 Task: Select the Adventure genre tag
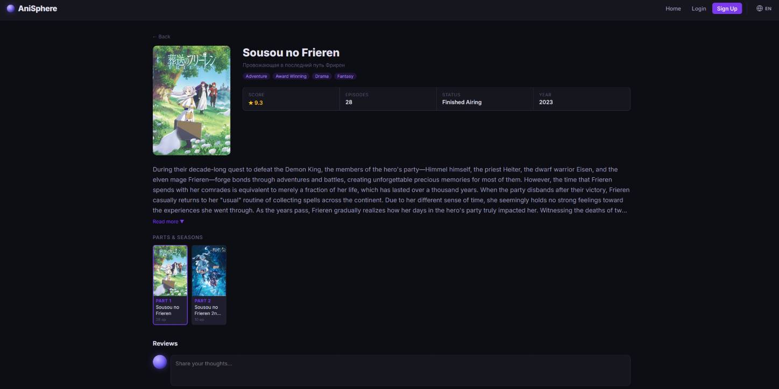click(256, 76)
